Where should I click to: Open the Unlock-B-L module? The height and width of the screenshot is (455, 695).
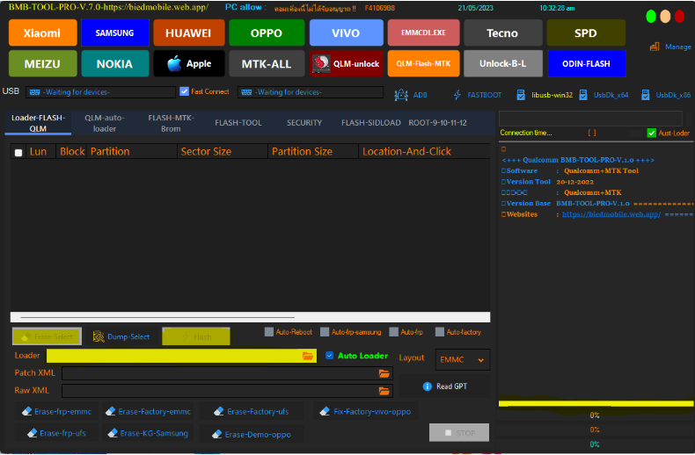(x=502, y=64)
